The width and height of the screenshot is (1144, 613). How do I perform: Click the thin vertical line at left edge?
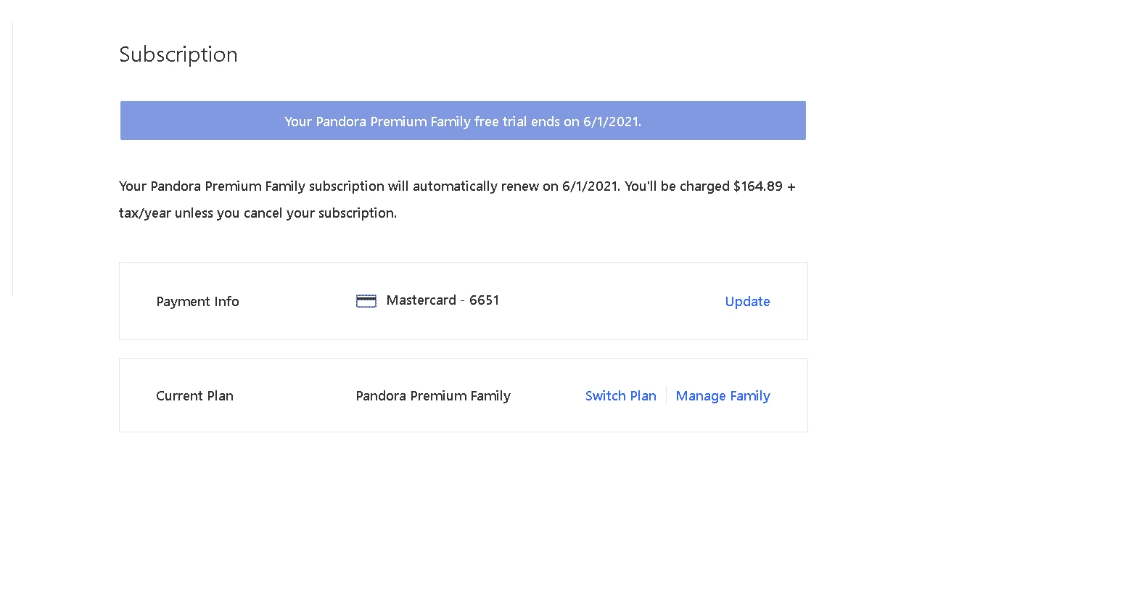(x=13, y=158)
